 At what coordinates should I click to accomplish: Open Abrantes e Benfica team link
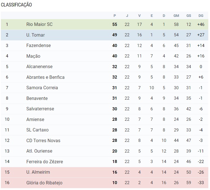pos(45,77)
